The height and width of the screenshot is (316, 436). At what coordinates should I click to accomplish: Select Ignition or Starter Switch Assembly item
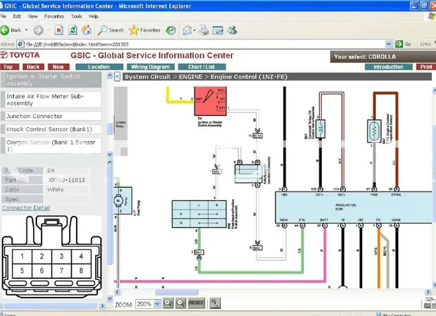point(51,80)
